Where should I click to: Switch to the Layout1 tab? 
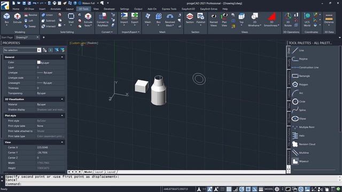pos(99,172)
